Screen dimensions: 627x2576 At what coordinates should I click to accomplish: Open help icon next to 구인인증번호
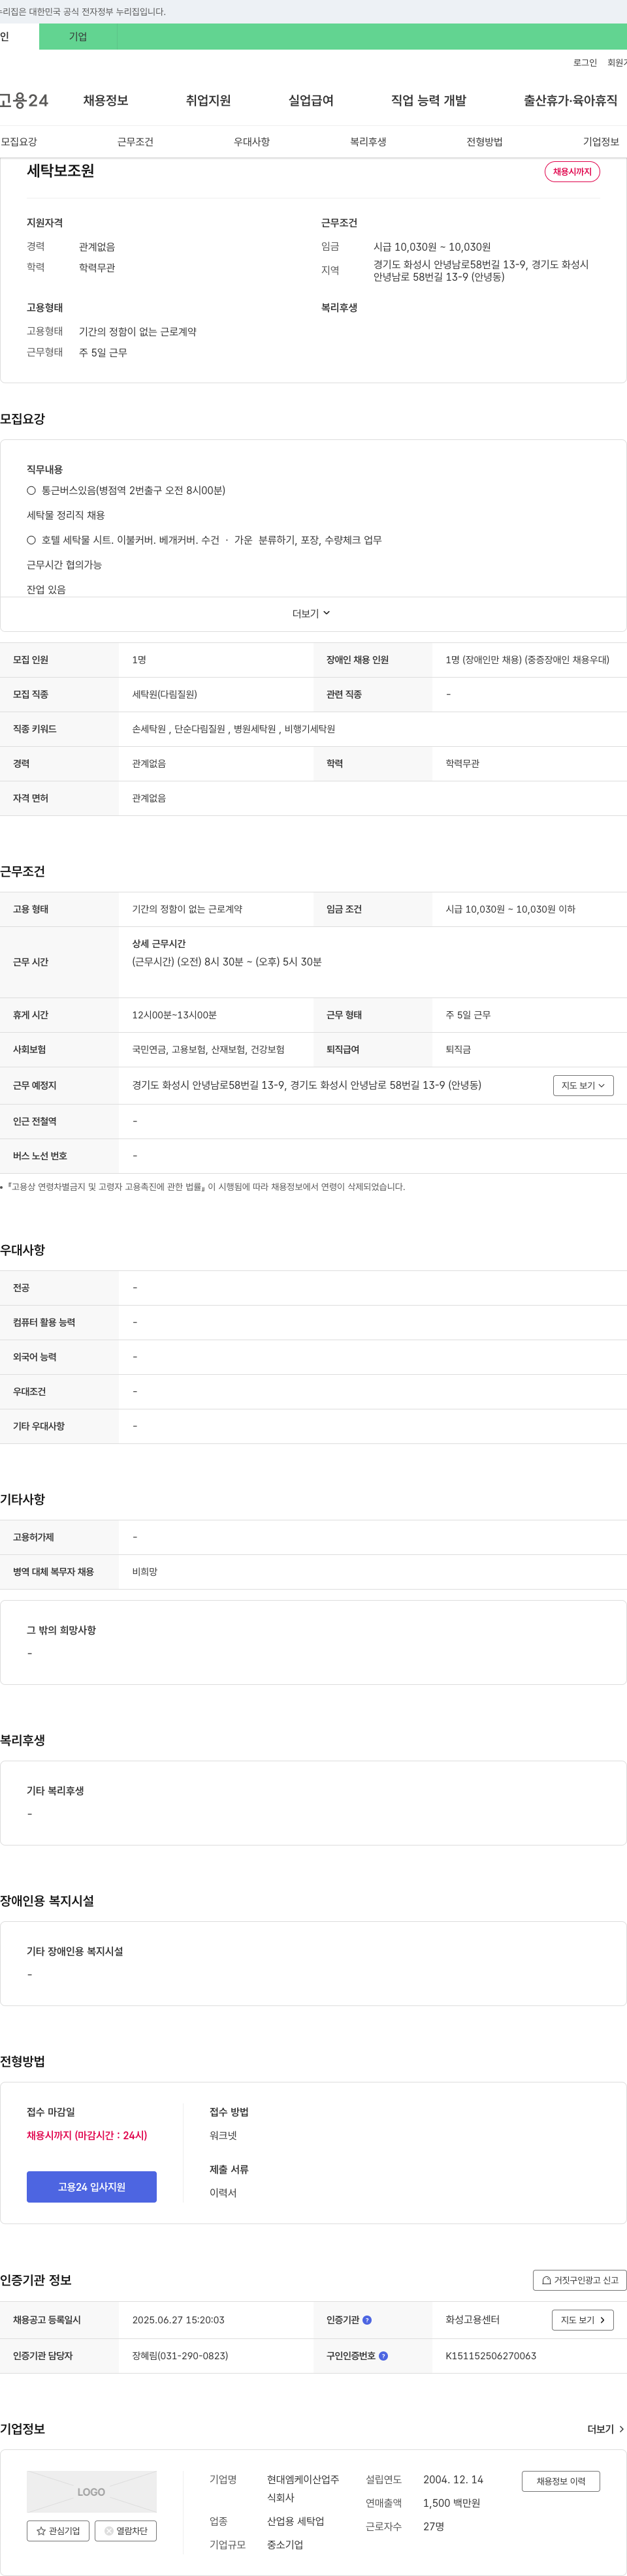pos(383,2356)
